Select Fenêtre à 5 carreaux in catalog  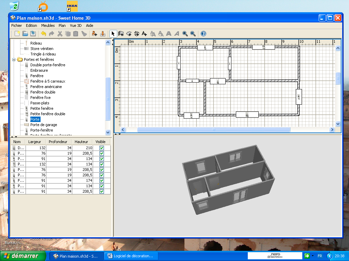[x=48, y=81]
